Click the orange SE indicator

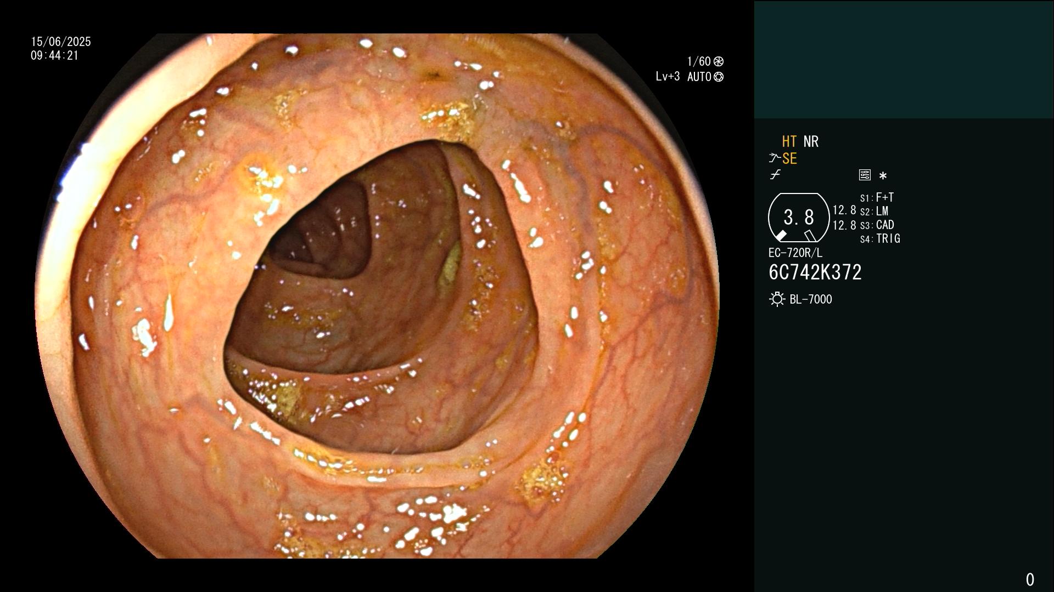(789, 159)
